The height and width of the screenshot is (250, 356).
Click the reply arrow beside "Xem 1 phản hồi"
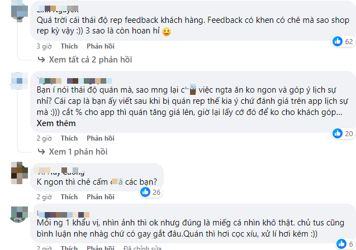tap(41, 151)
